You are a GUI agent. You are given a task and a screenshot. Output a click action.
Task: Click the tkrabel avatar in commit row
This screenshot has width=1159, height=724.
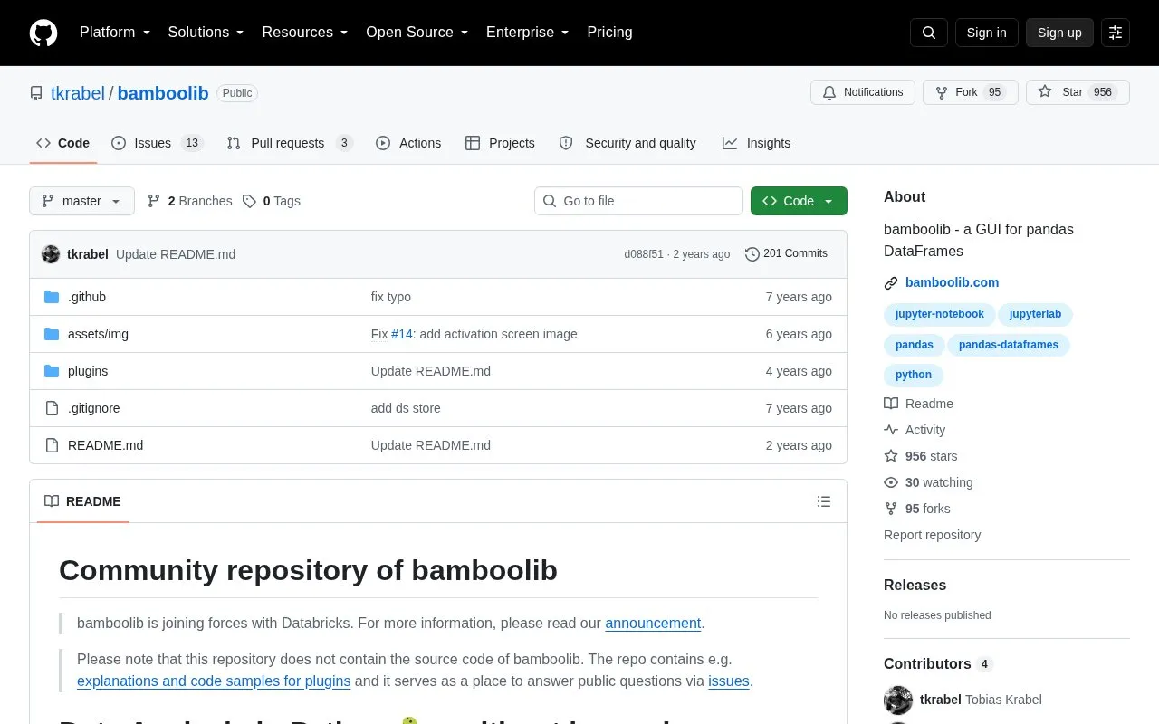tap(51, 254)
